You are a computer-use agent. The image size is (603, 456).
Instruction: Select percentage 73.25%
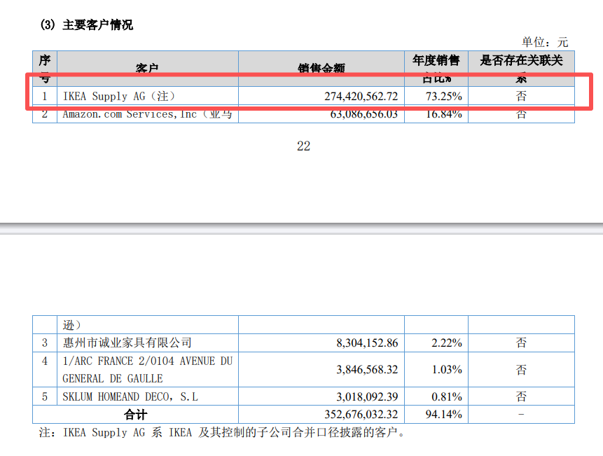coord(443,96)
